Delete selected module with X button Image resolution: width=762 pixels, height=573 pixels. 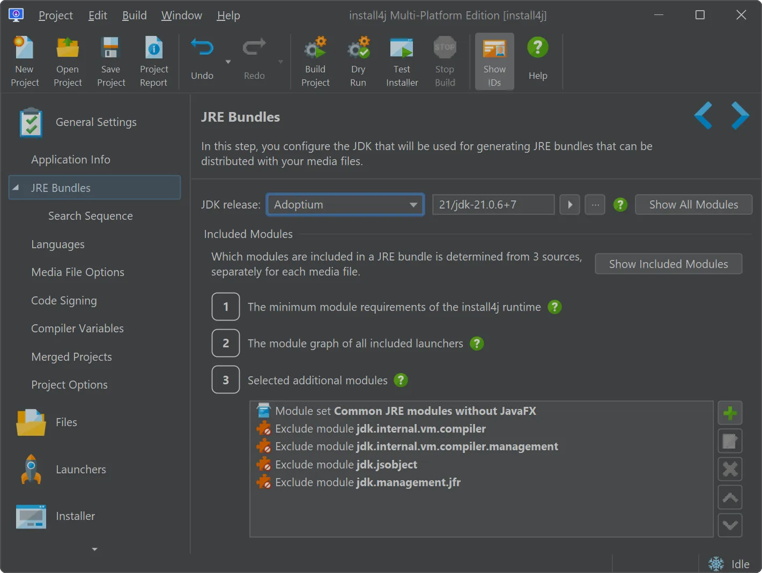tap(730, 470)
